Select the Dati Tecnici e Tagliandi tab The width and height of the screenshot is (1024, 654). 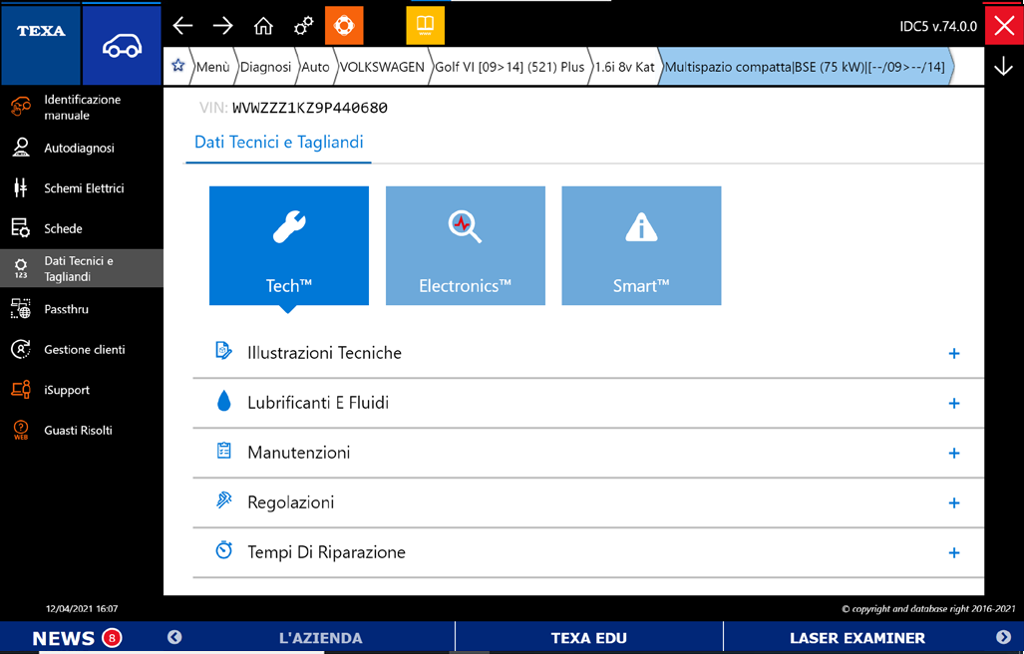pos(279,143)
